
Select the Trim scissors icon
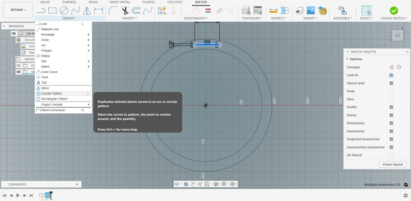point(125,11)
